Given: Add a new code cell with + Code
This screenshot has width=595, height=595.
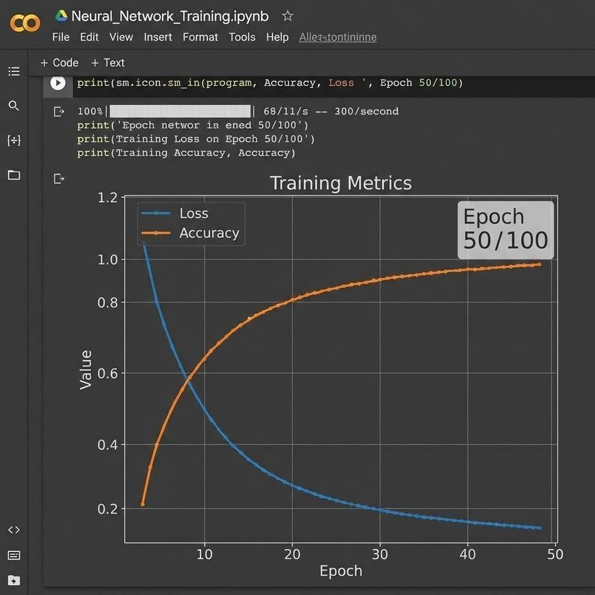Looking at the screenshot, I should [x=59, y=62].
